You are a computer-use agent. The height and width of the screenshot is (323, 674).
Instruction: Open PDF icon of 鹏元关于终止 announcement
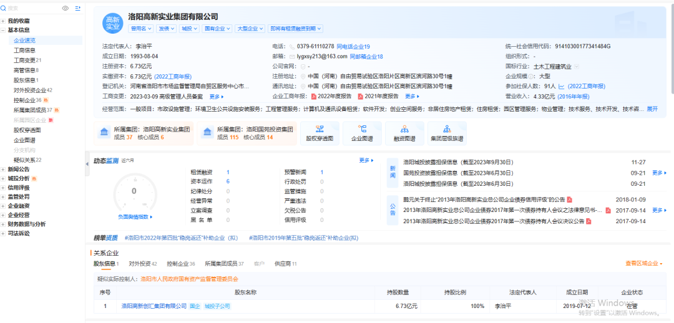pos(570,200)
